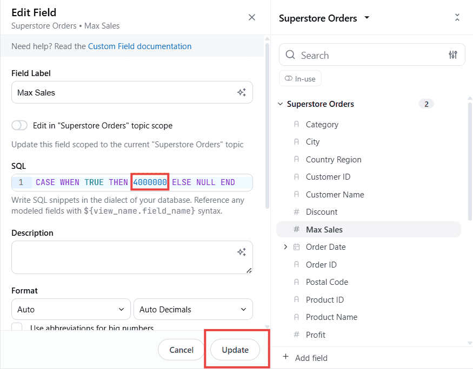Click AI sparkle icon in Description box

click(242, 252)
